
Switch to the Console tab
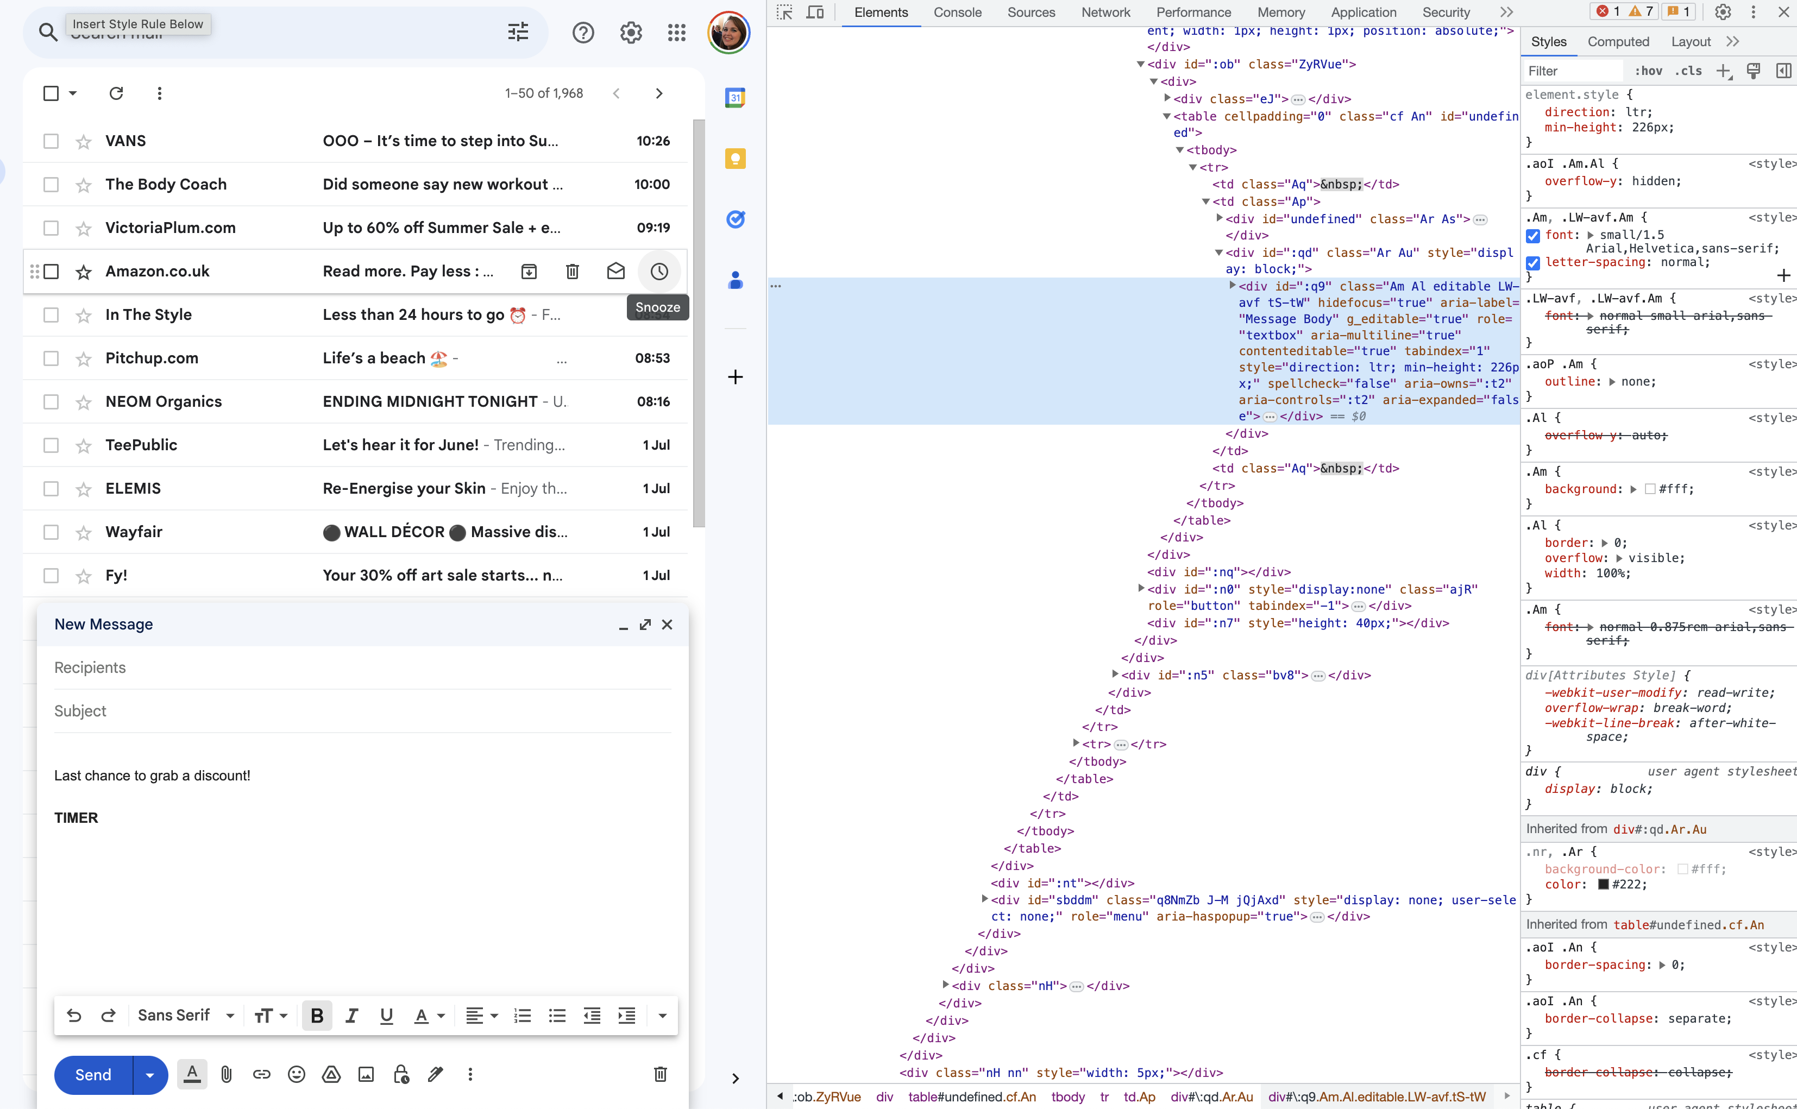957,12
